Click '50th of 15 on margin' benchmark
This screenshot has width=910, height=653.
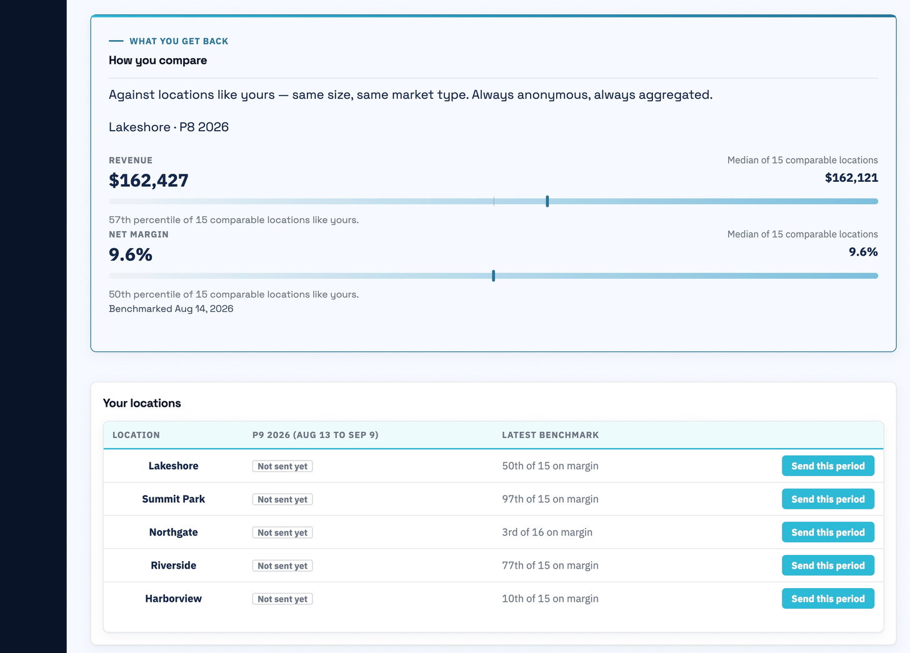[x=550, y=466]
